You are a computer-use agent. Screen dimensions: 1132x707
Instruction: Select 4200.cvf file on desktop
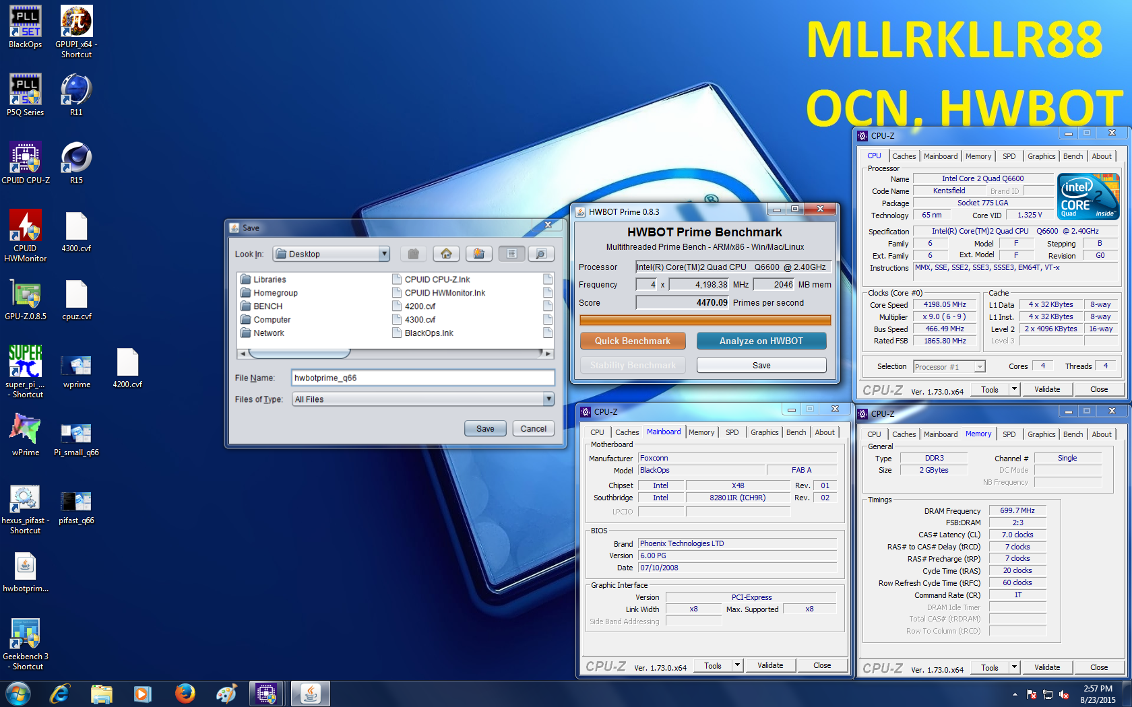click(x=127, y=368)
